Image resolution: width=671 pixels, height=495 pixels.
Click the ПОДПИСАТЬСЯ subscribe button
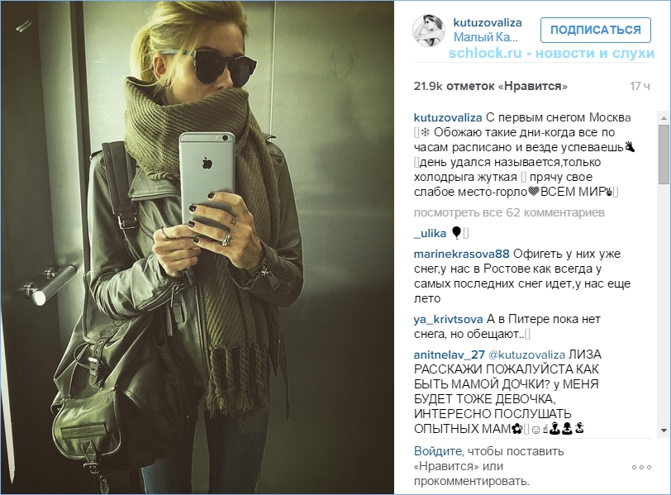point(595,30)
